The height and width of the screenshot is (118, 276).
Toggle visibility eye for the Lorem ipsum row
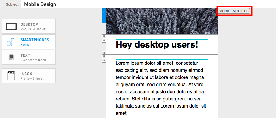(104, 60)
